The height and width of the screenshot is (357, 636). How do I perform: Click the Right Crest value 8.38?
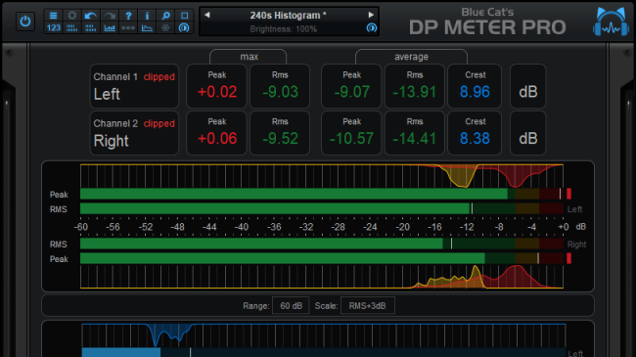475,138
